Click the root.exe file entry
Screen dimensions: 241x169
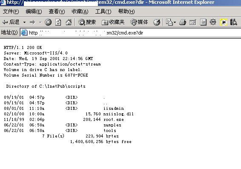(x=114, y=120)
